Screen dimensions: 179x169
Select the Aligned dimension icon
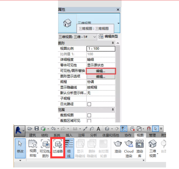pyautogui.click(x=85, y=129)
